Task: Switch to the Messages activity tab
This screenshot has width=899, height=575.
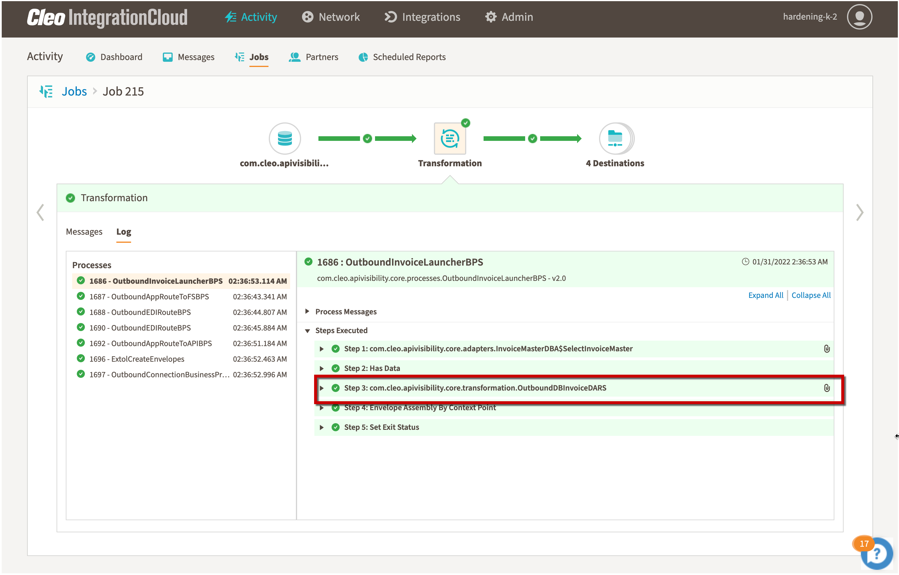Action: [x=189, y=57]
